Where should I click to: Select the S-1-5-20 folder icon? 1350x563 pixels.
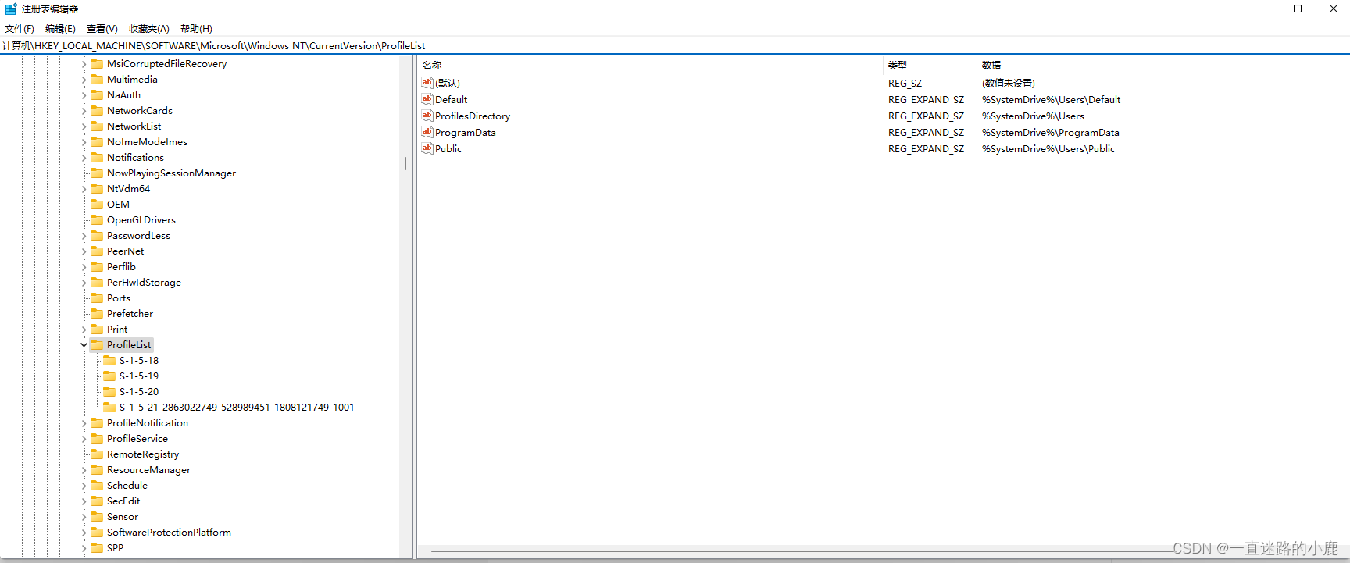[x=109, y=391]
